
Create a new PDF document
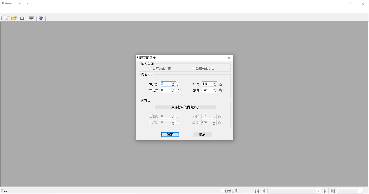(6, 18)
